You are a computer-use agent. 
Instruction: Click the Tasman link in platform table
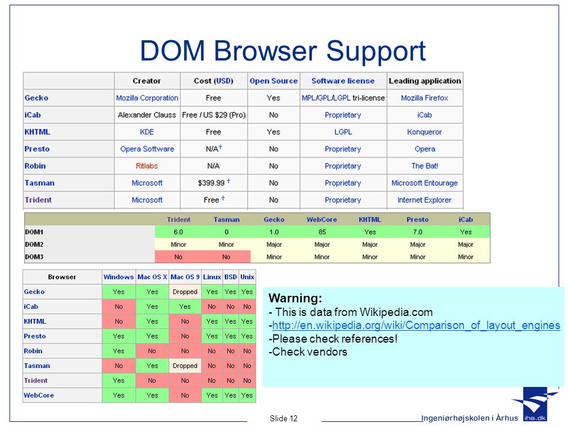point(37,366)
